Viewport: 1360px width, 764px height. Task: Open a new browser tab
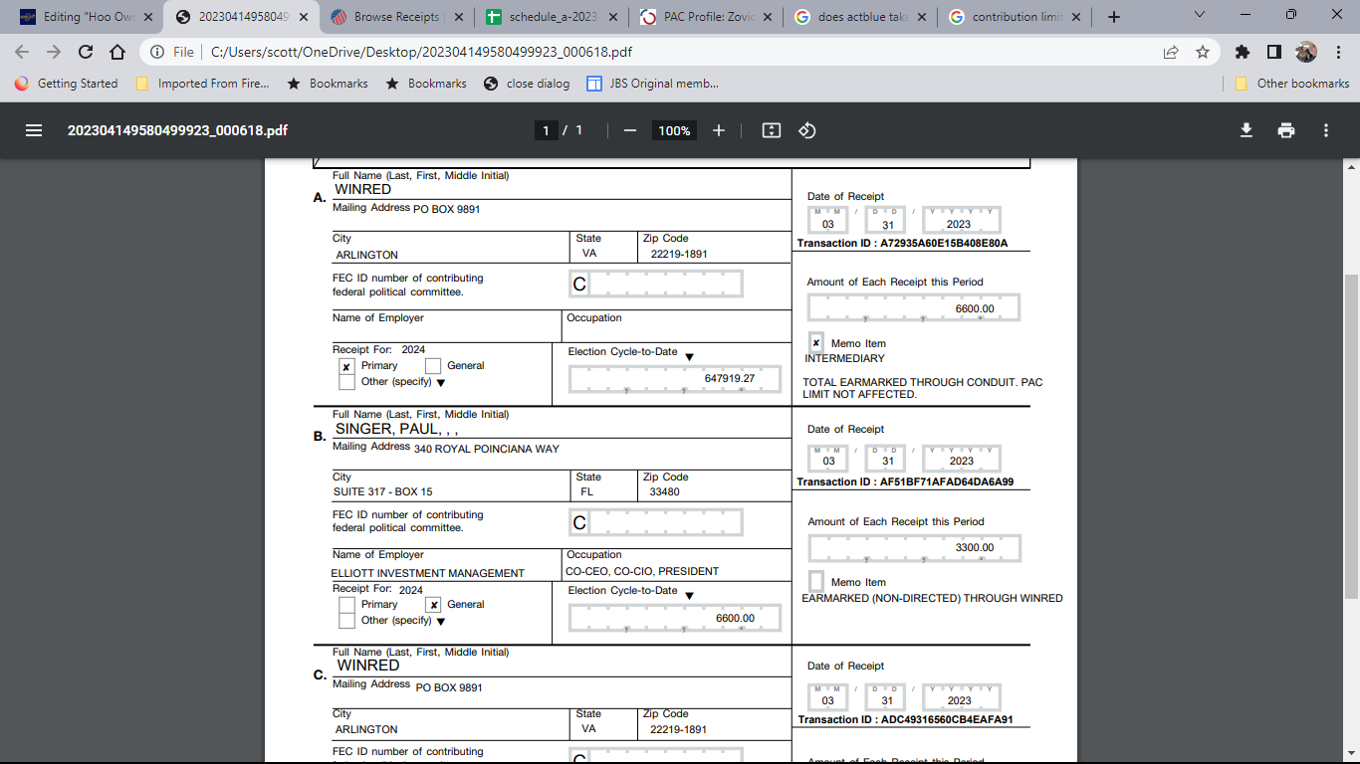[1114, 17]
